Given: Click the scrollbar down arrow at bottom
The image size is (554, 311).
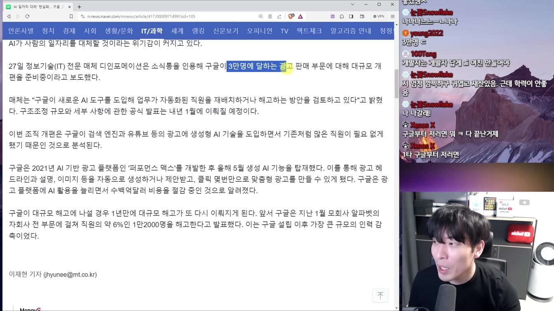Looking at the screenshot, I should pos(397,308).
